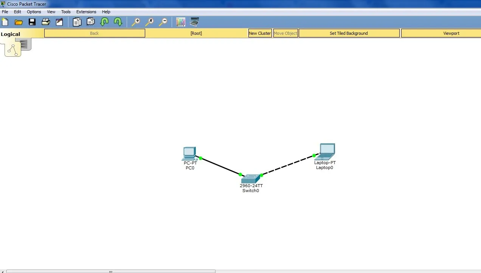481x273 pixels.
Task: Zoom in on the workspace
Action: point(136,22)
